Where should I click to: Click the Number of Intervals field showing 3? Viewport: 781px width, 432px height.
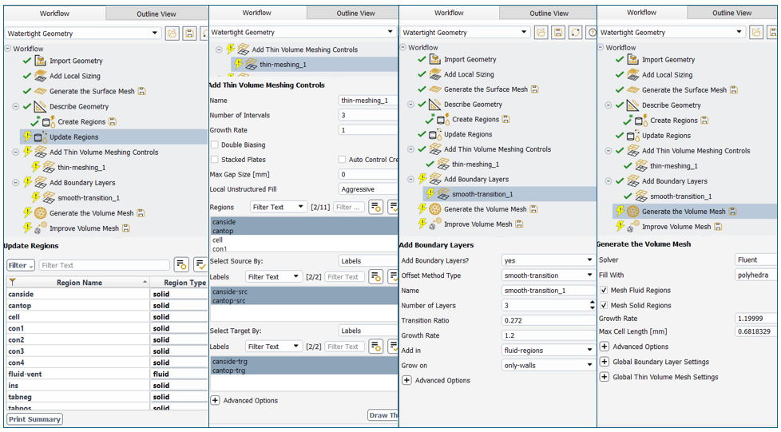click(x=368, y=115)
